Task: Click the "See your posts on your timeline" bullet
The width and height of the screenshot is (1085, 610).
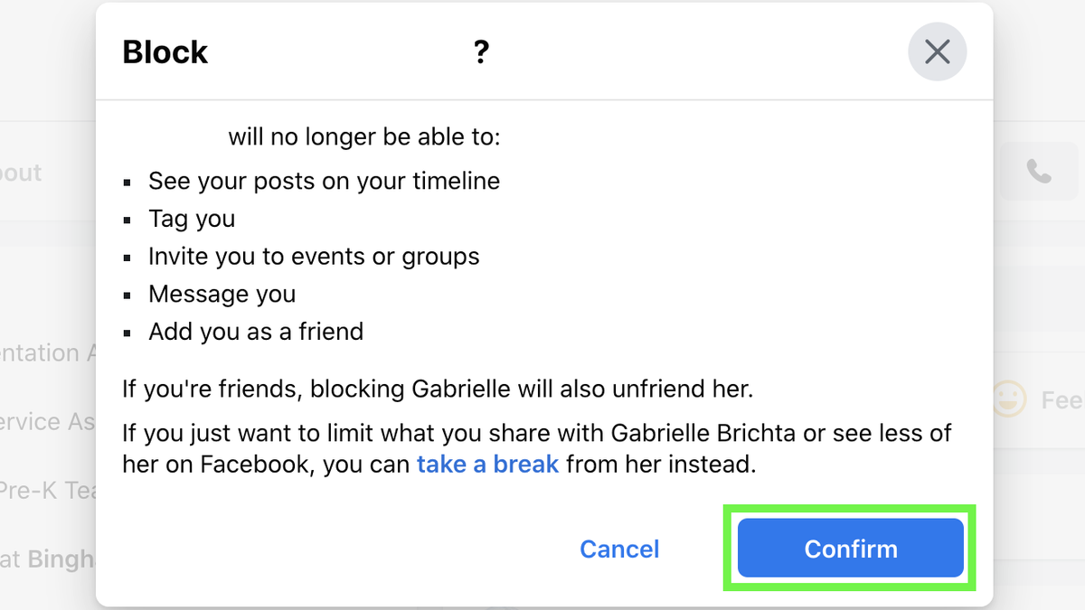Action: click(324, 181)
